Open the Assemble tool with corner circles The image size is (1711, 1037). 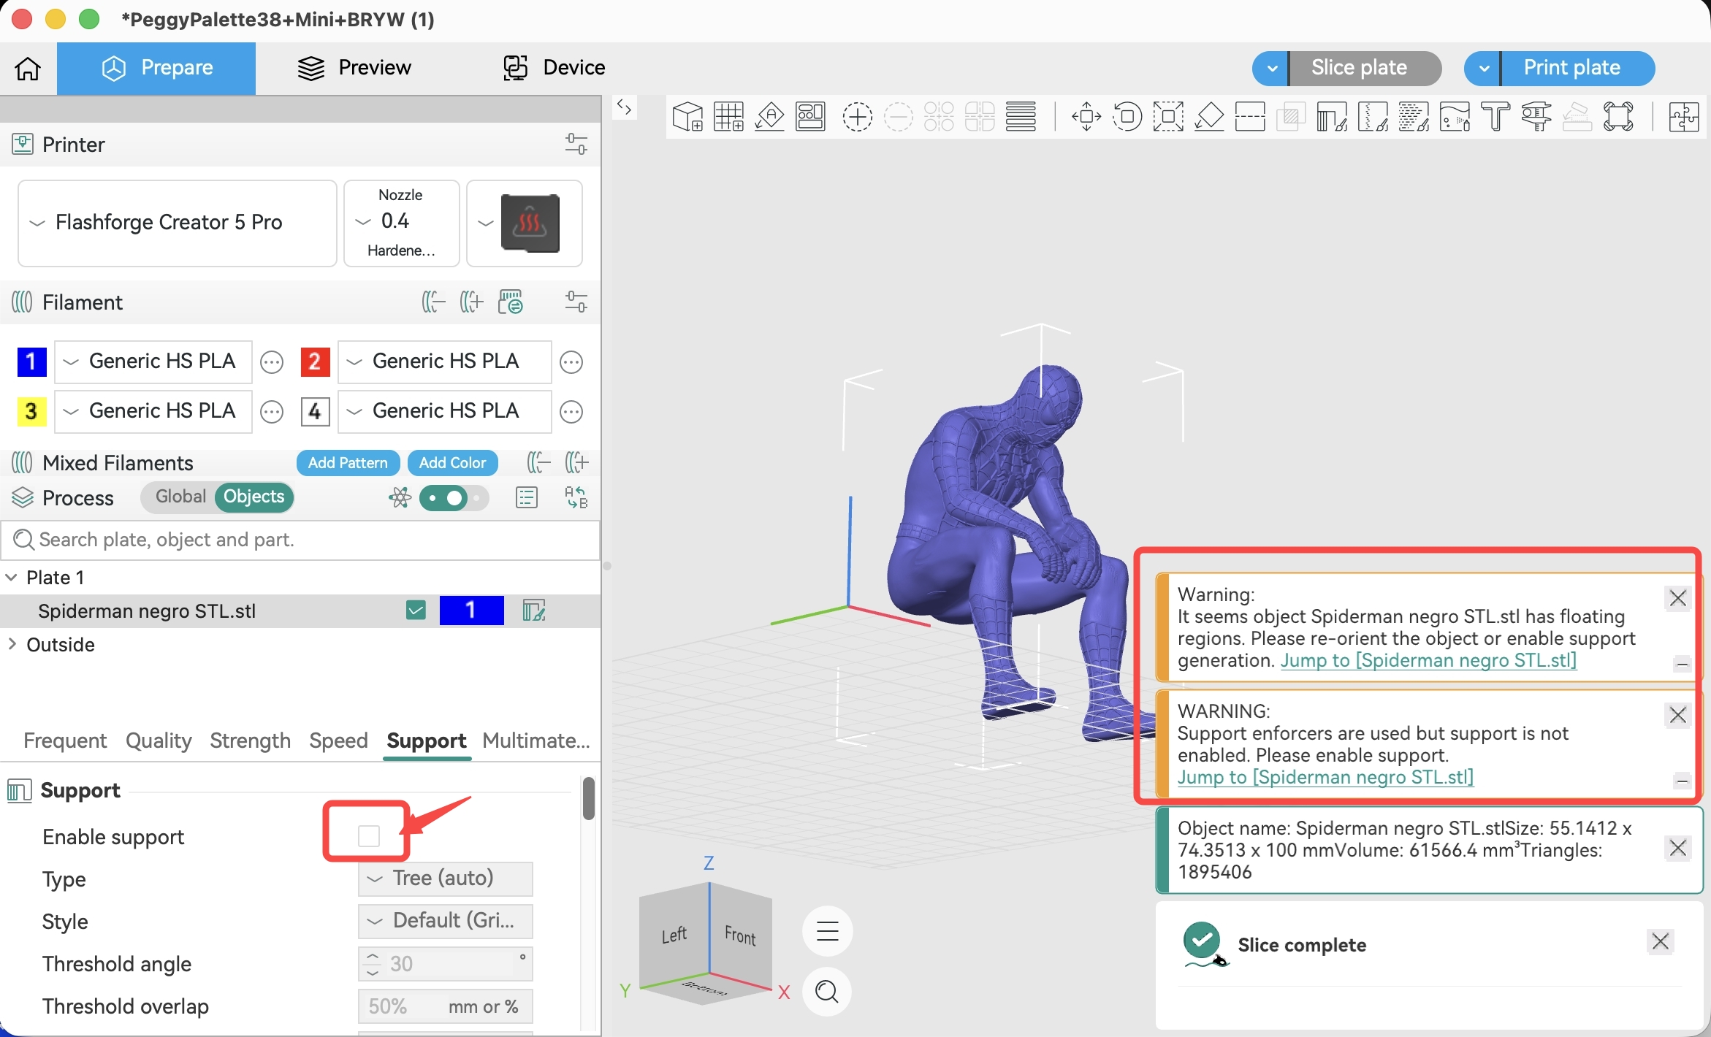(1619, 117)
